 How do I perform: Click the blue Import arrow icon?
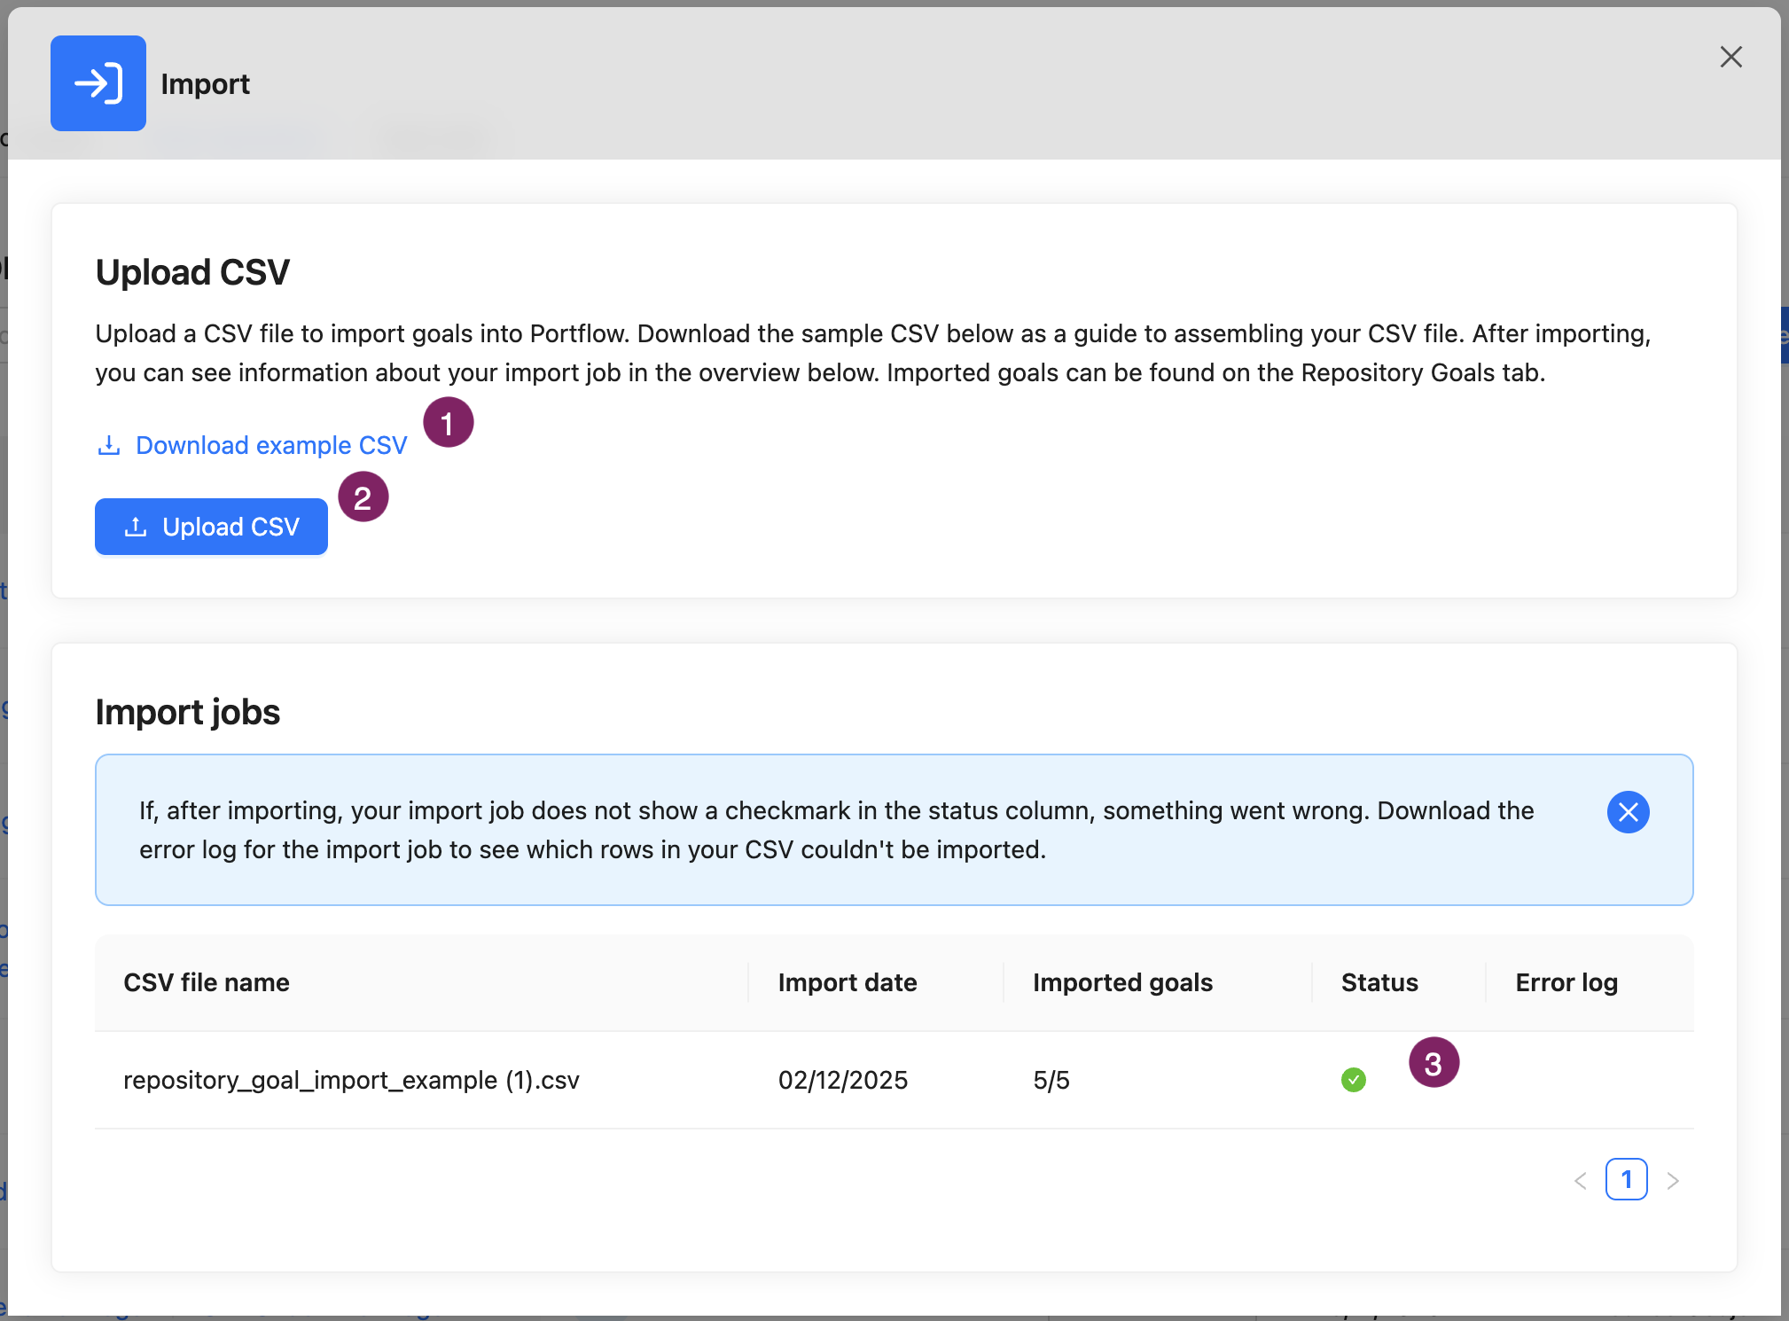pos(98,83)
